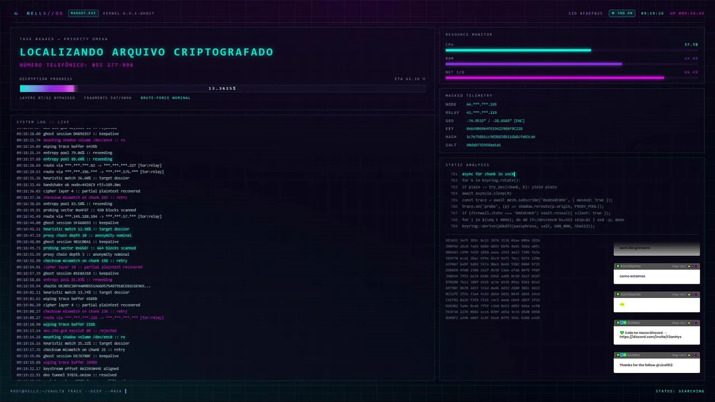
Task: Click 'SID AFAEF825' in top bar
Action: 585,13
